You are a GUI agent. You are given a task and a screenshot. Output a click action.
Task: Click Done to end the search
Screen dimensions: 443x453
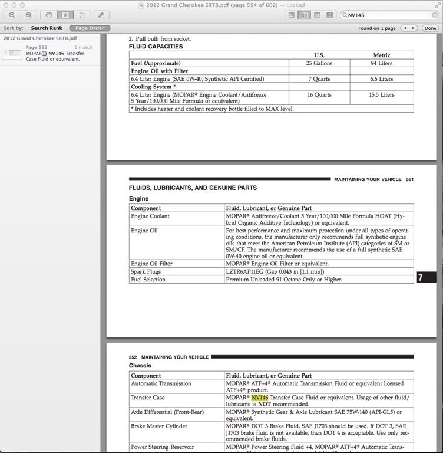pos(430,28)
